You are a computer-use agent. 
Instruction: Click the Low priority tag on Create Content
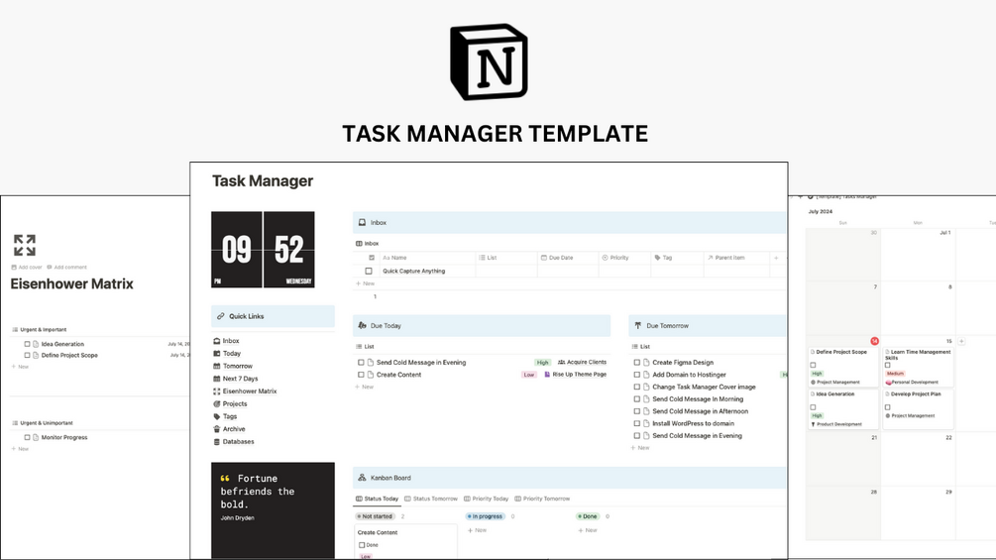pyautogui.click(x=529, y=375)
